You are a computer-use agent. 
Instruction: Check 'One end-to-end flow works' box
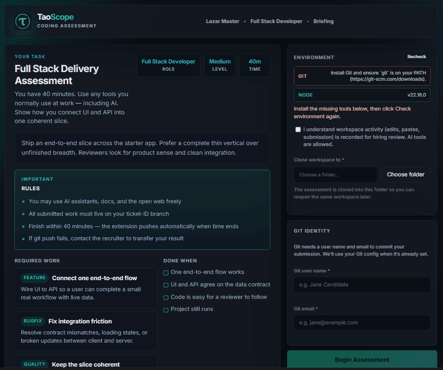pos(166,272)
